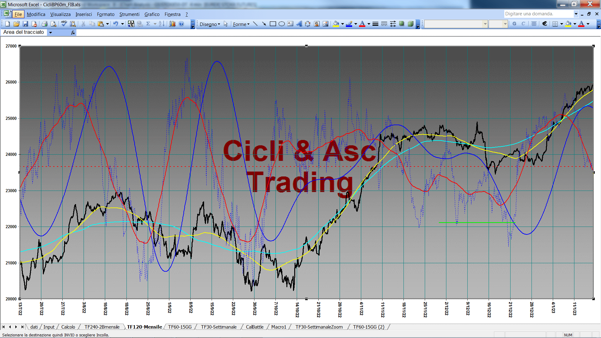Open Excel Help with the question mark icon
601x338 pixels.
(181, 24)
